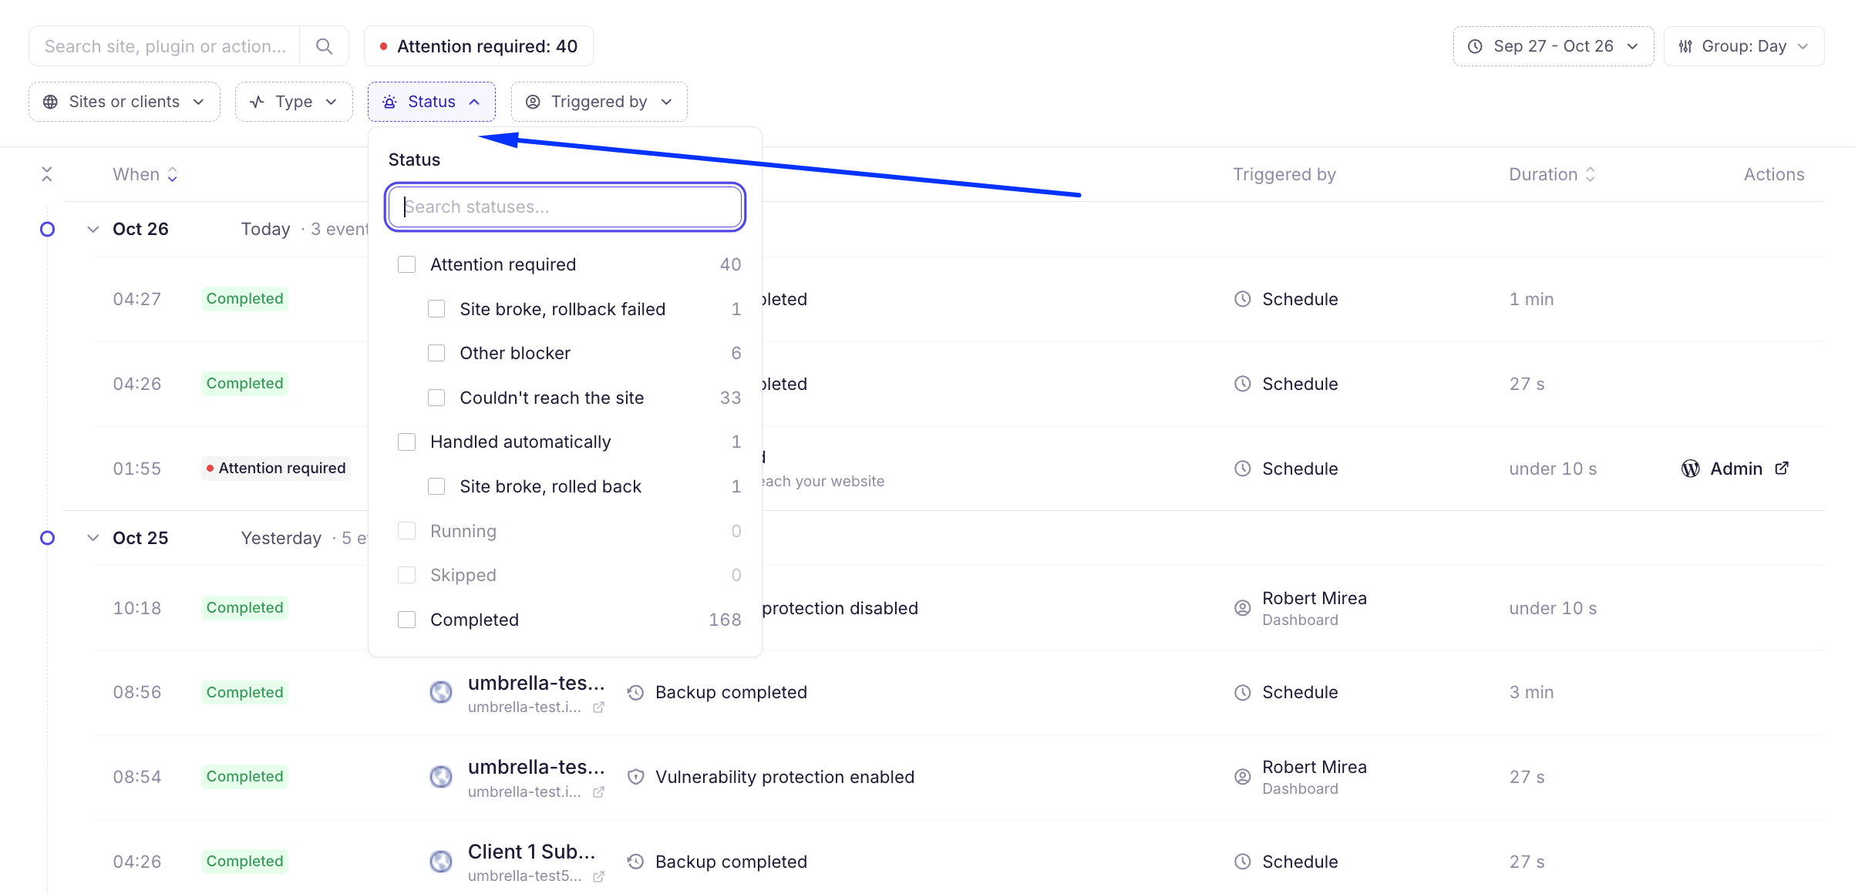Click site globe avatar in 08:56 row

click(x=441, y=692)
